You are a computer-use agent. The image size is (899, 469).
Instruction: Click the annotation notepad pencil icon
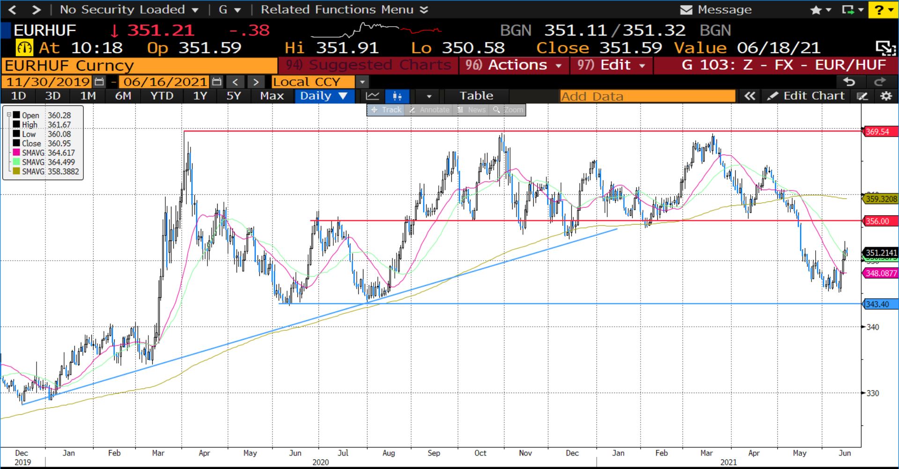[862, 96]
